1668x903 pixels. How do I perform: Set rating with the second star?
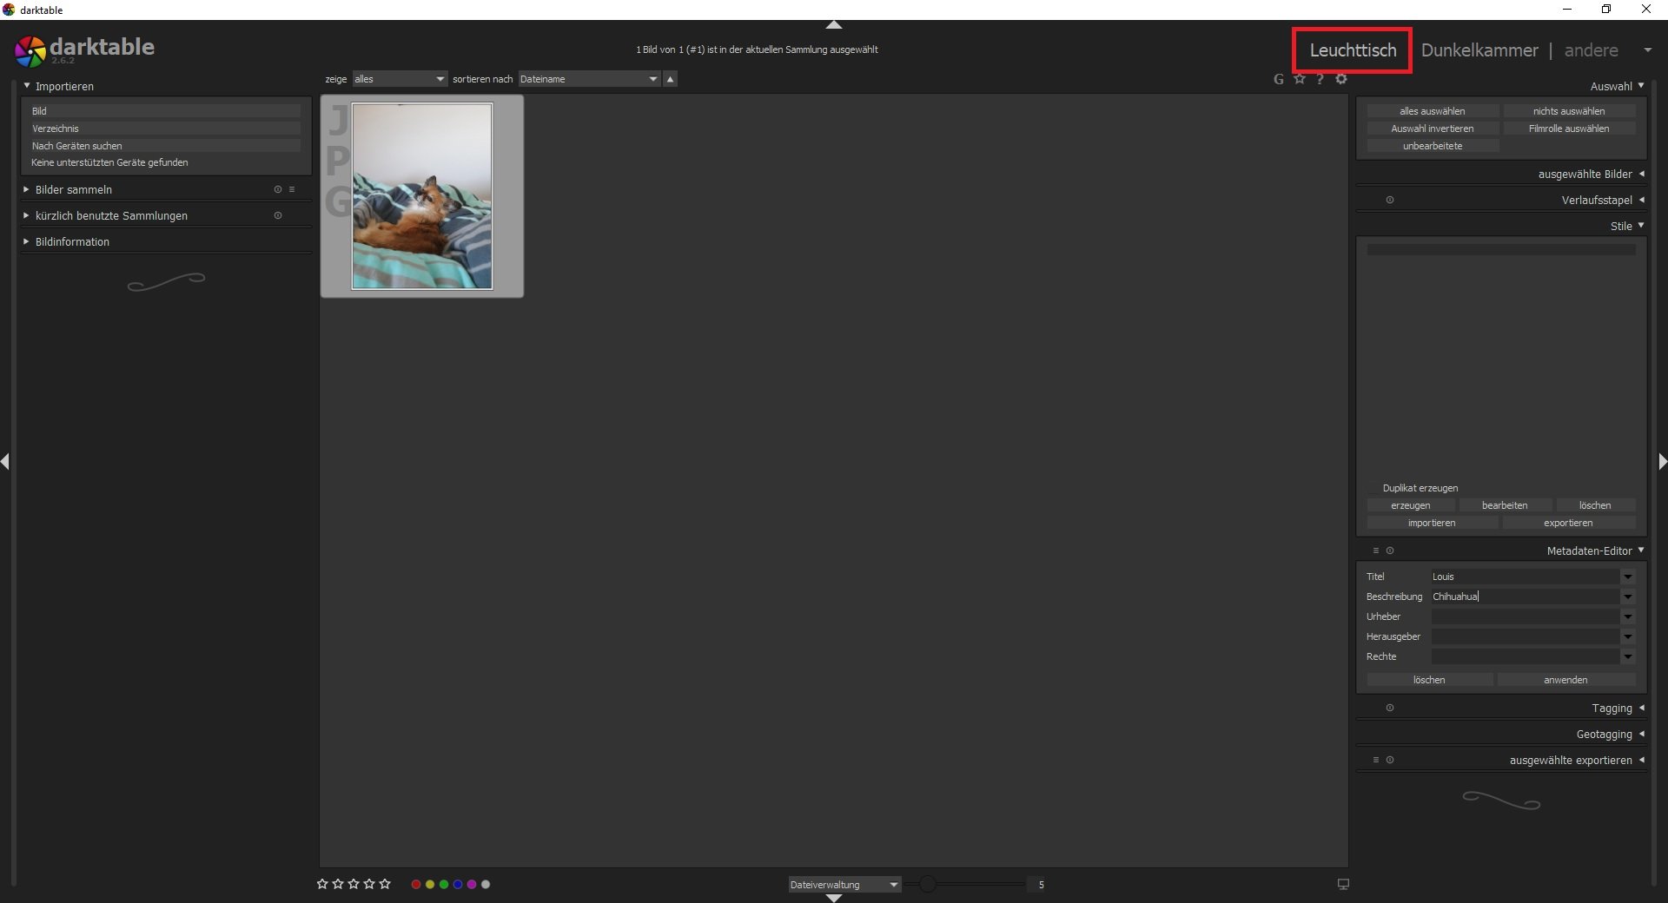tap(338, 884)
